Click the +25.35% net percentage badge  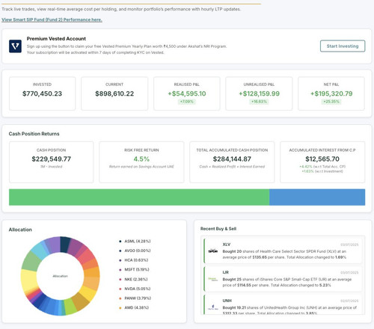pyautogui.click(x=331, y=102)
